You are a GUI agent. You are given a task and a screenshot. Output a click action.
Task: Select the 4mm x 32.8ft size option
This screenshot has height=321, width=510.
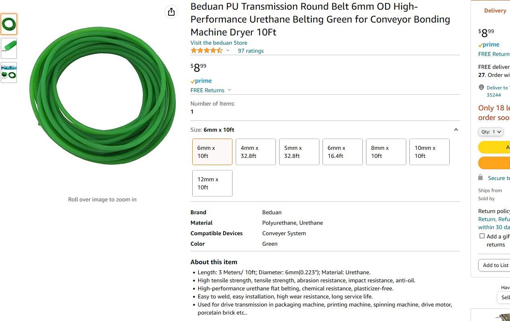click(255, 152)
